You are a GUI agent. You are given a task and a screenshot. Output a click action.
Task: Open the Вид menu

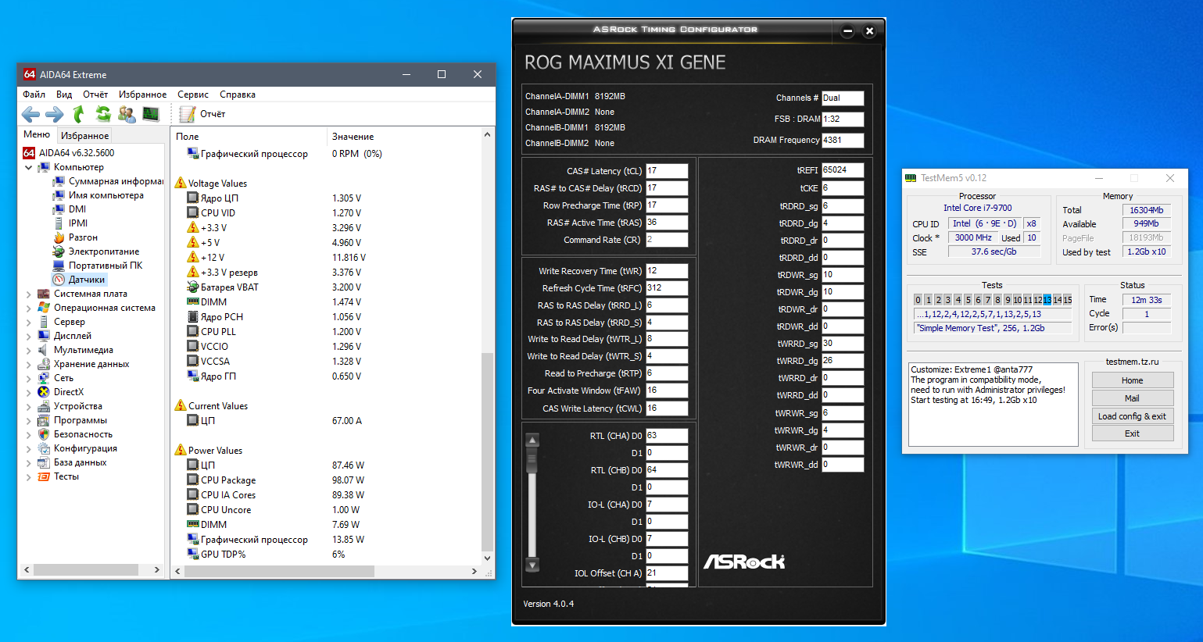click(64, 95)
